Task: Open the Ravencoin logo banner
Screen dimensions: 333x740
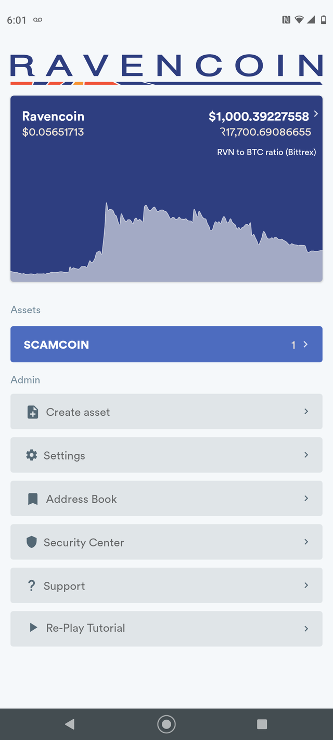Action: (x=166, y=69)
